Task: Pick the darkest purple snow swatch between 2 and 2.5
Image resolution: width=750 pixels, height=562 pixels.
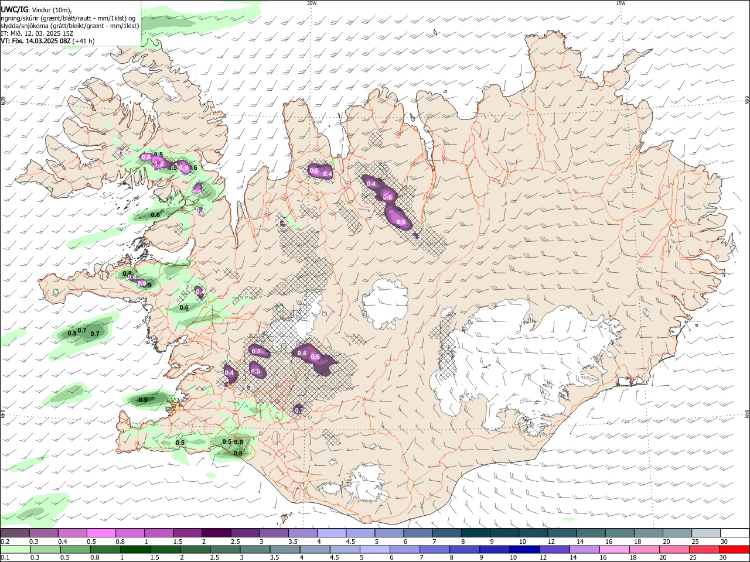Action: point(216,533)
